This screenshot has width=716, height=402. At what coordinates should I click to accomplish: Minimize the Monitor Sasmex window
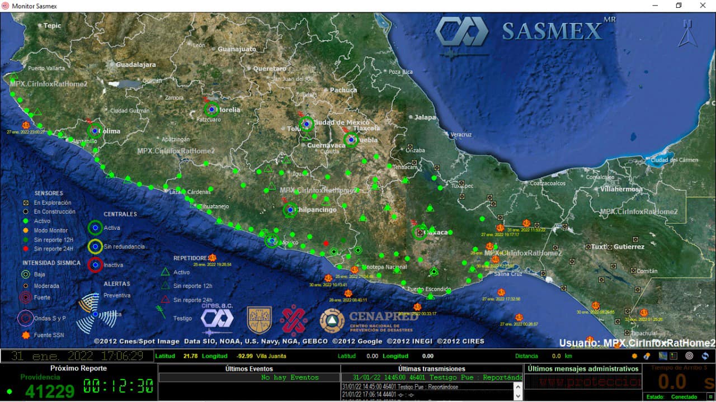pos(655,6)
